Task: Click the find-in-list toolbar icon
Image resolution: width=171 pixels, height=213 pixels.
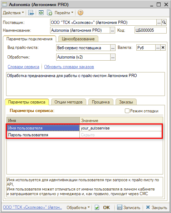Action: click(31, 13)
